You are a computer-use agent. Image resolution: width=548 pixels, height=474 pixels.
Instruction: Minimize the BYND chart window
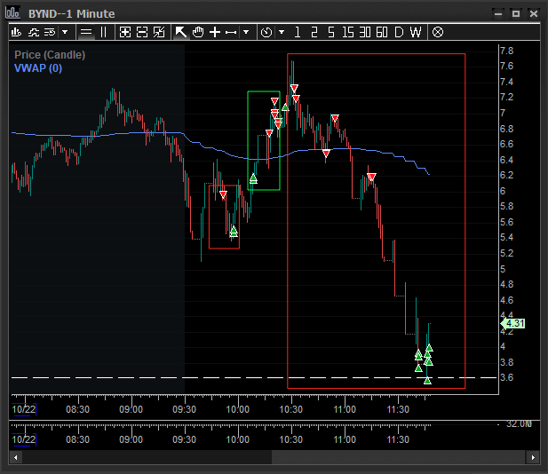point(498,13)
